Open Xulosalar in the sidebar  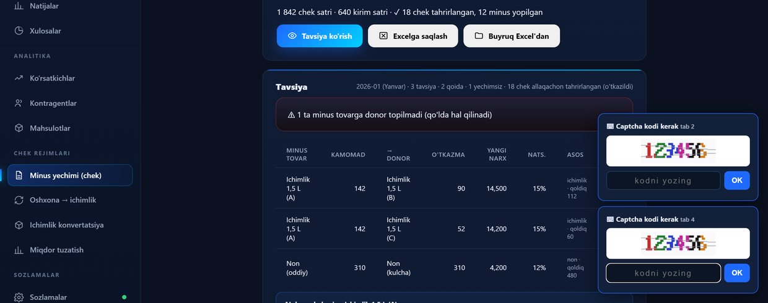70,30
